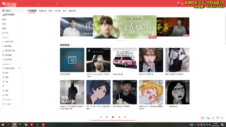Viewport: 226px width, 127px height.
Task: Open the colorful browser taskbar icon
Action: coord(26,125)
